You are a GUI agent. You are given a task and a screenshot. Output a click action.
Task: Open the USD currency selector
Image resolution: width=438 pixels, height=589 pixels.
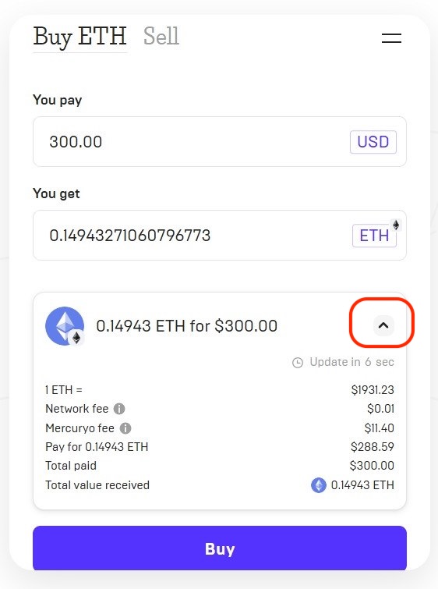(373, 142)
